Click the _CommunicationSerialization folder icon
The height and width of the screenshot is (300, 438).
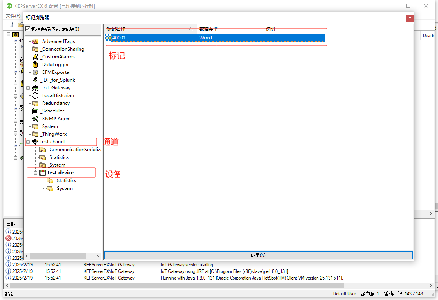[43, 150]
